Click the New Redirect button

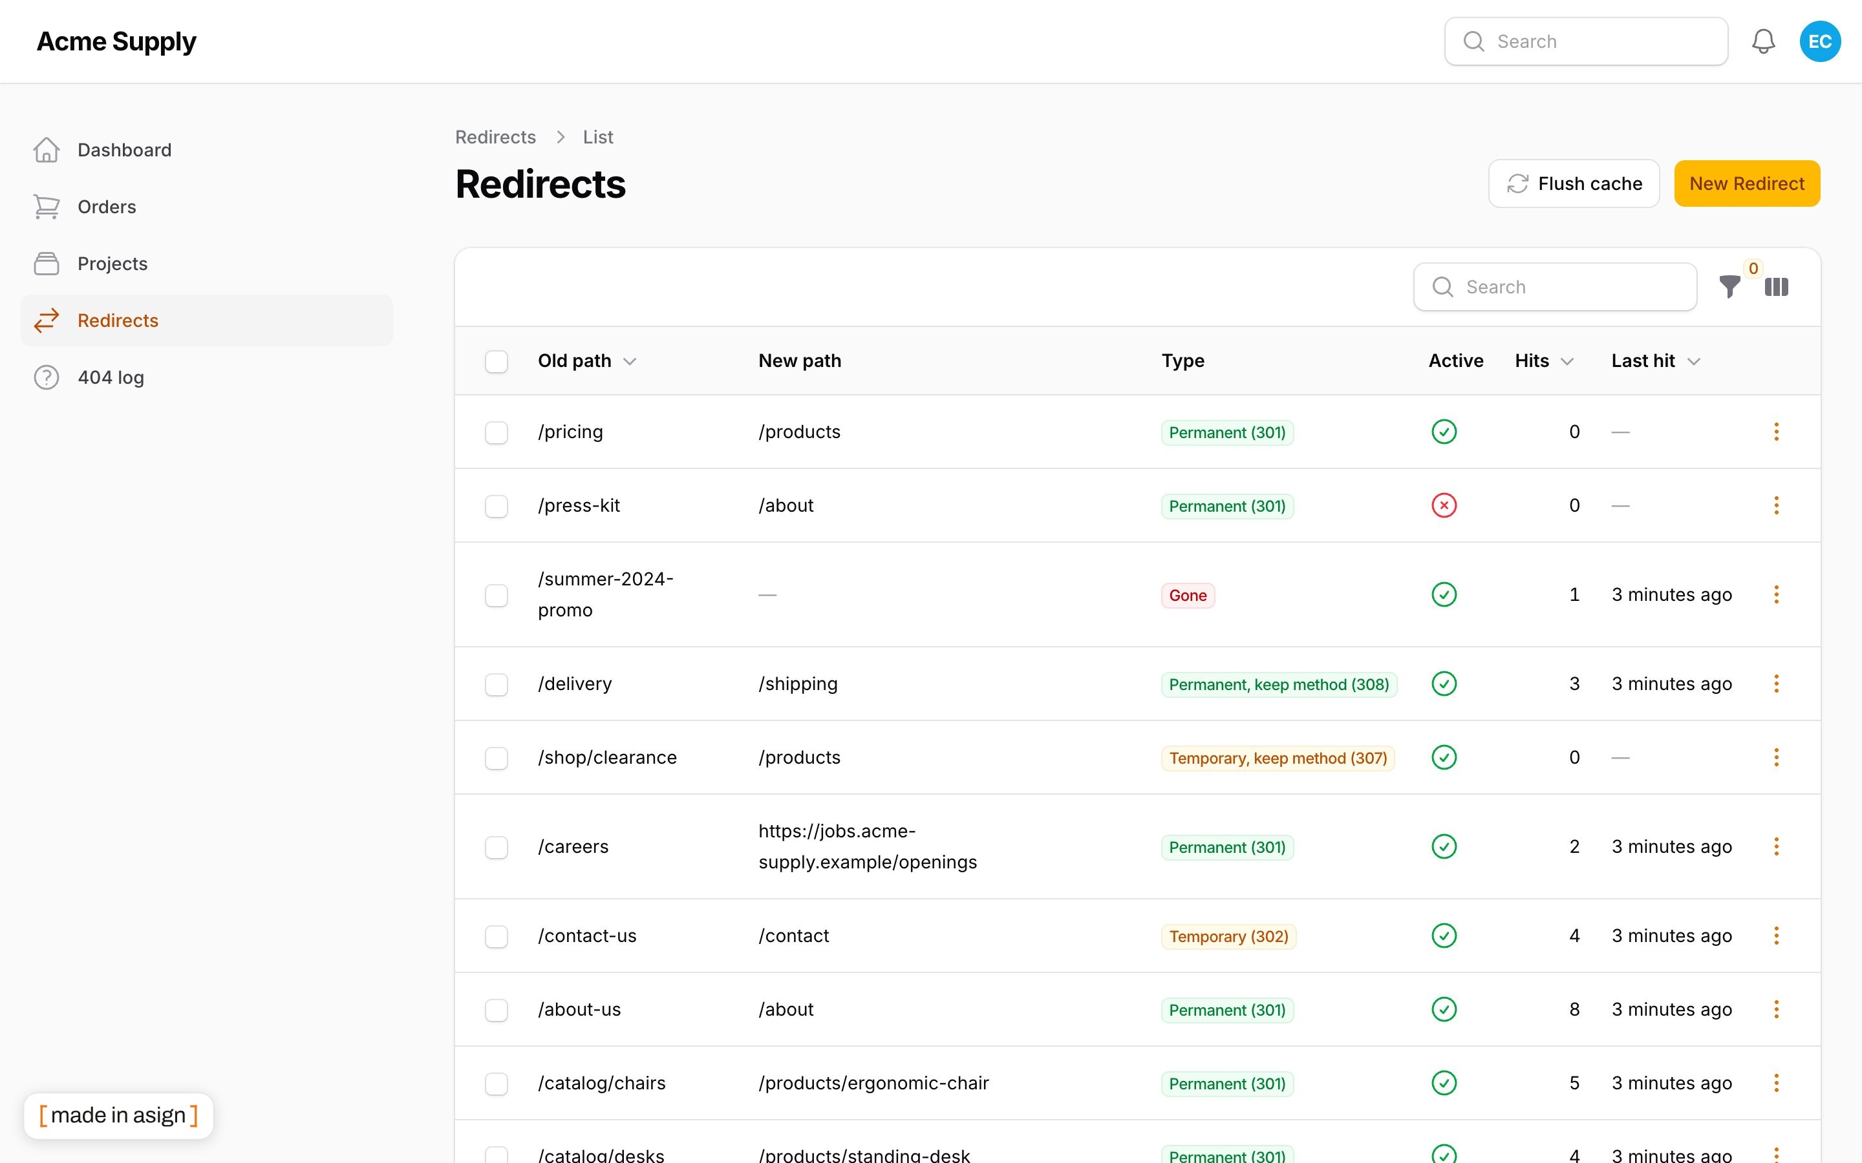(x=1746, y=184)
